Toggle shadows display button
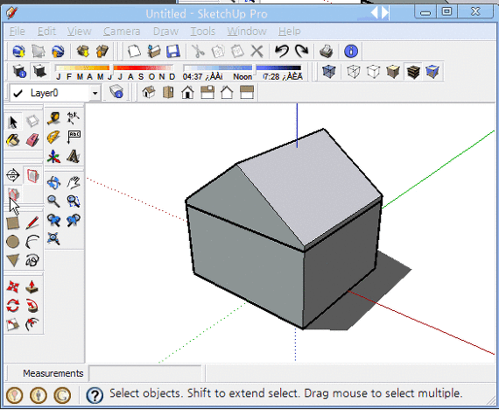 tap(40, 71)
